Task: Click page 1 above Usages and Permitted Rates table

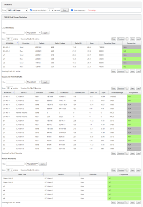Action: point(127,88)
